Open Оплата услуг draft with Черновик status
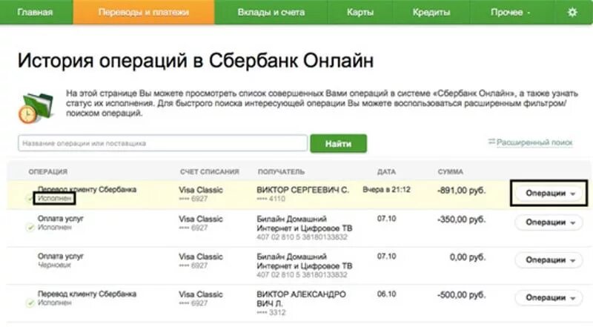This screenshot has height=327, width=593. [x=61, y=257]
